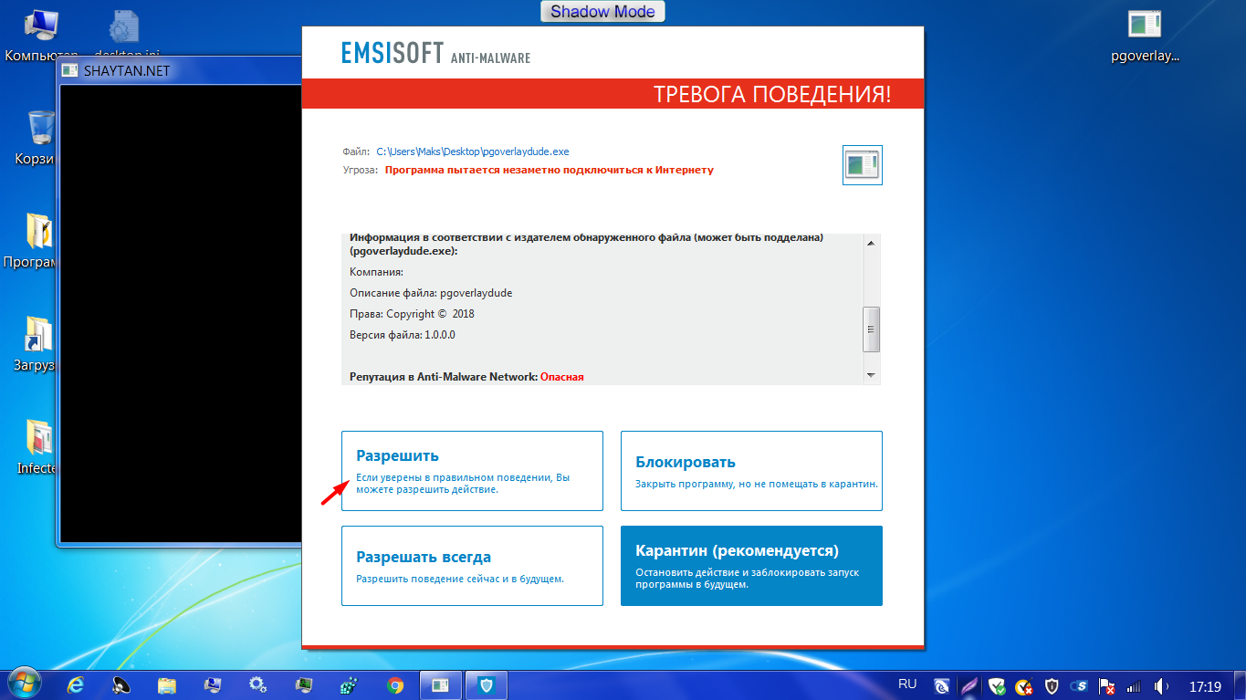
Task: Click the taskbar clock showing 17:19
Action: click(x=1205, y=685)
